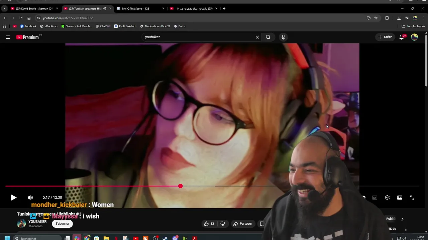This screenshot has width=428, height=240.
Task: Open YOUBAKER channel avatar
Action: tap(21, 224)
